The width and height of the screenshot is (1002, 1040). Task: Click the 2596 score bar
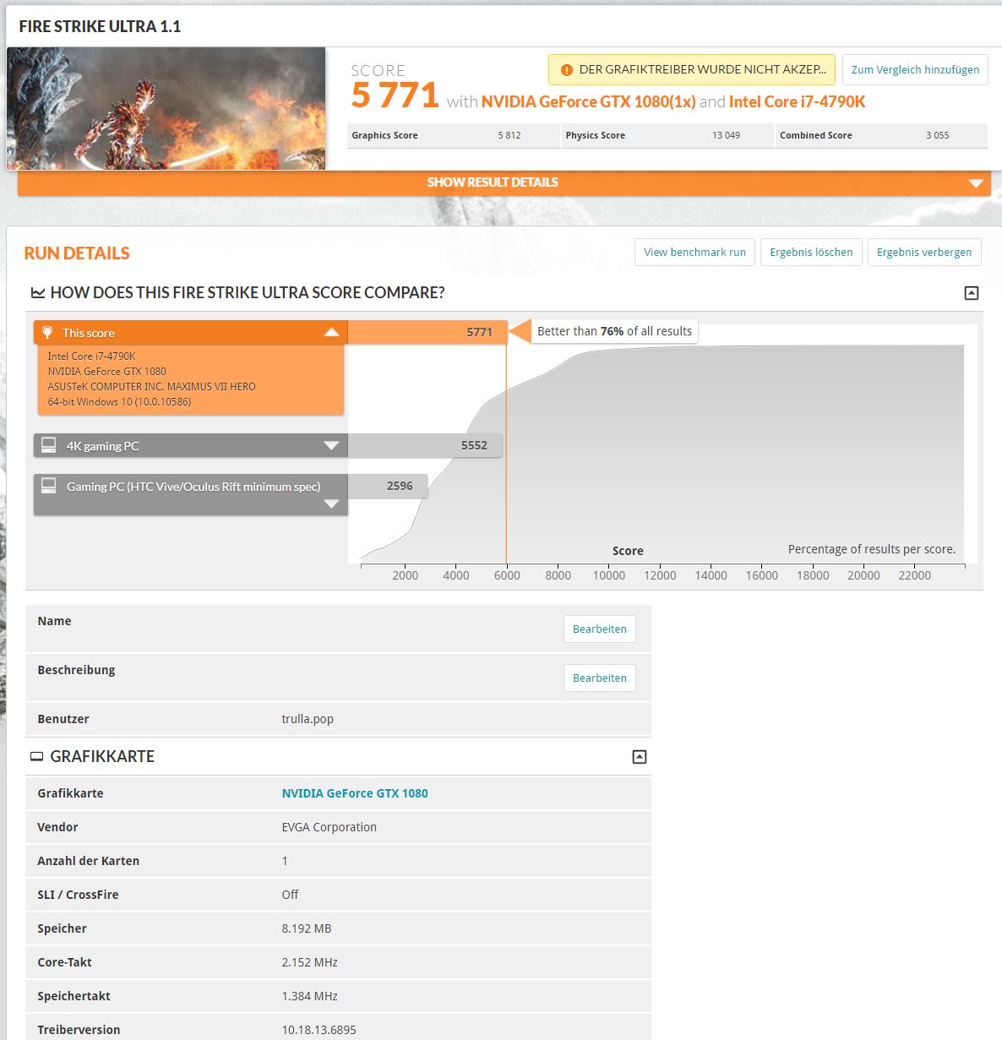(x=388, y=486)
